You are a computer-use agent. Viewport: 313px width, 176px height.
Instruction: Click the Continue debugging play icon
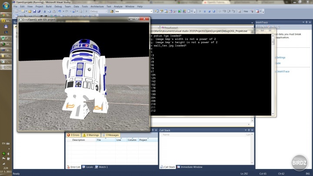coord(200,11)
